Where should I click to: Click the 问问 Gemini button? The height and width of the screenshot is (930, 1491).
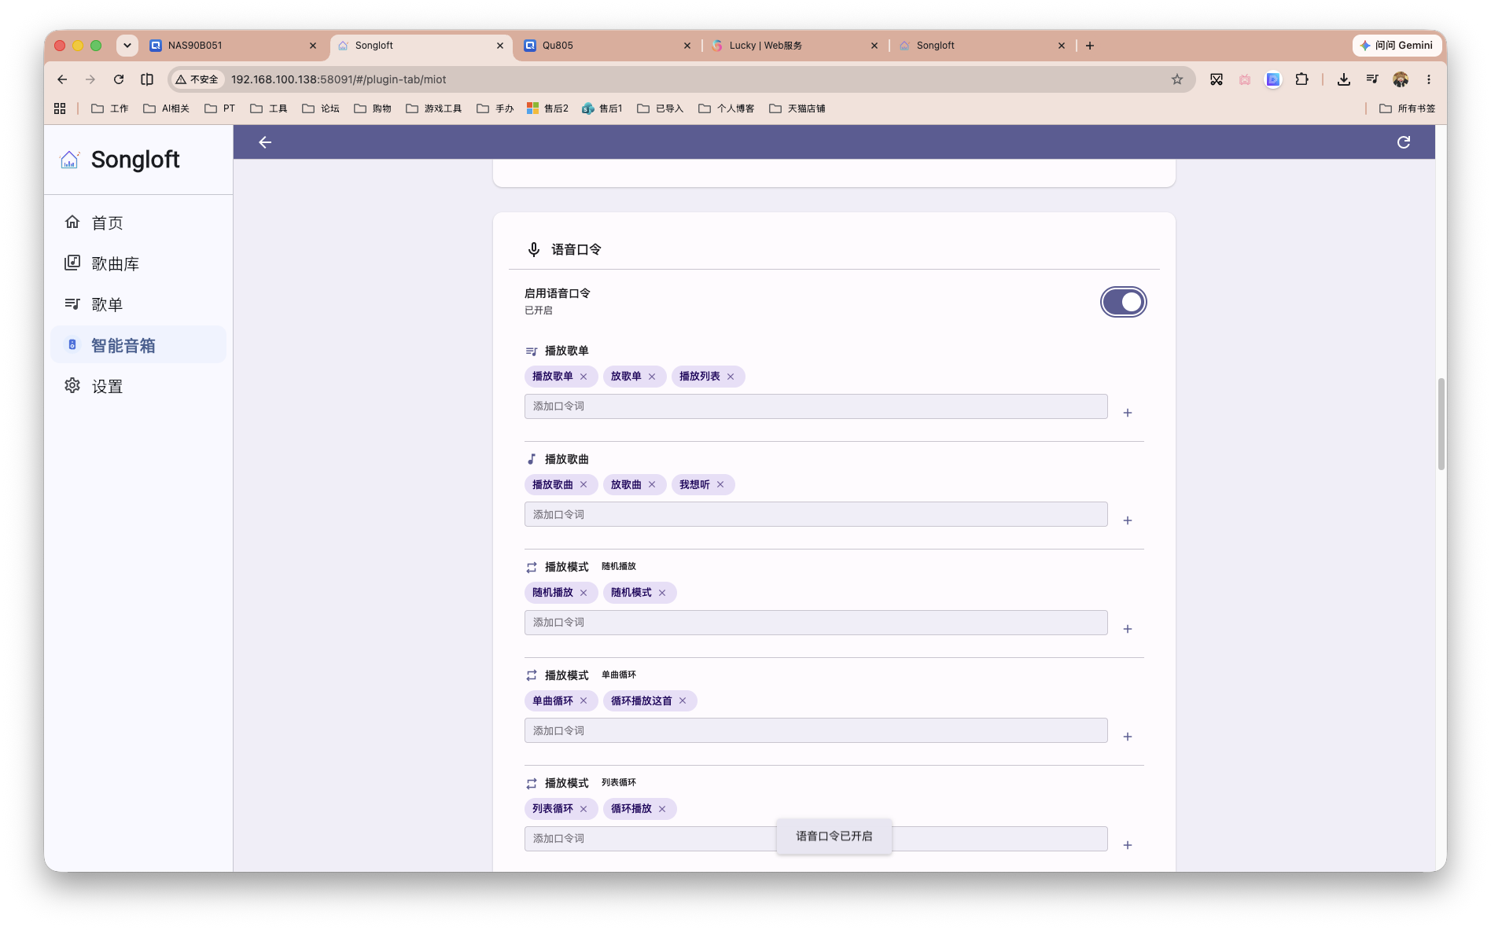coord(1397,46)
